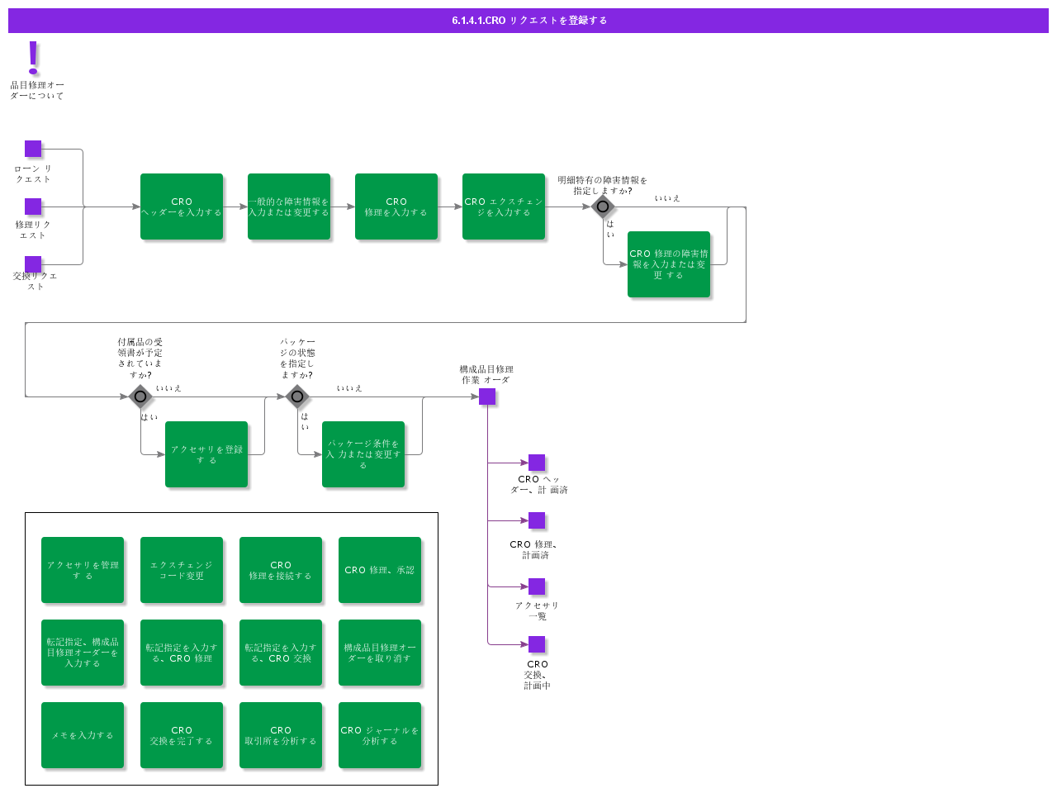Open the CRO エクスチェンジを入力する step

(504, 207)
